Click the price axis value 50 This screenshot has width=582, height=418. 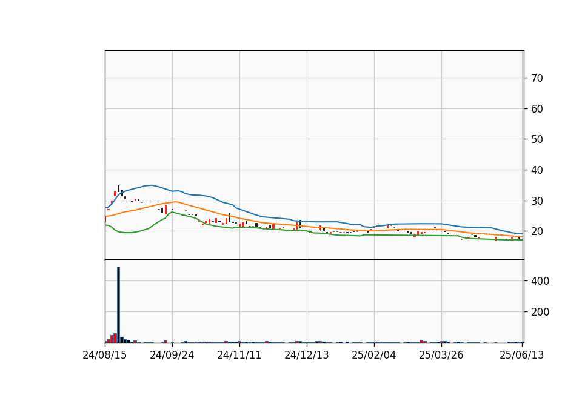tap(537, 139)
